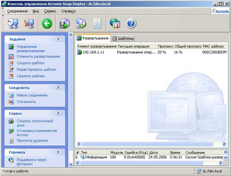Screen dimensions: 231x176
Task: Click Отменить развертывание link
Action: pos(38,56)
